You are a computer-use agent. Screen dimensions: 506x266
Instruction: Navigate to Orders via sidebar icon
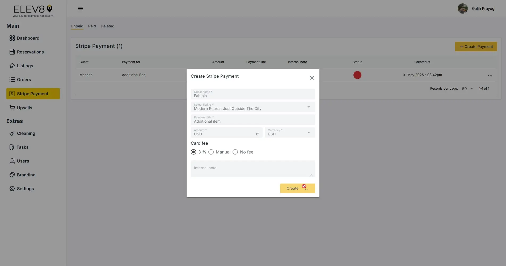[x=23, y=80]
